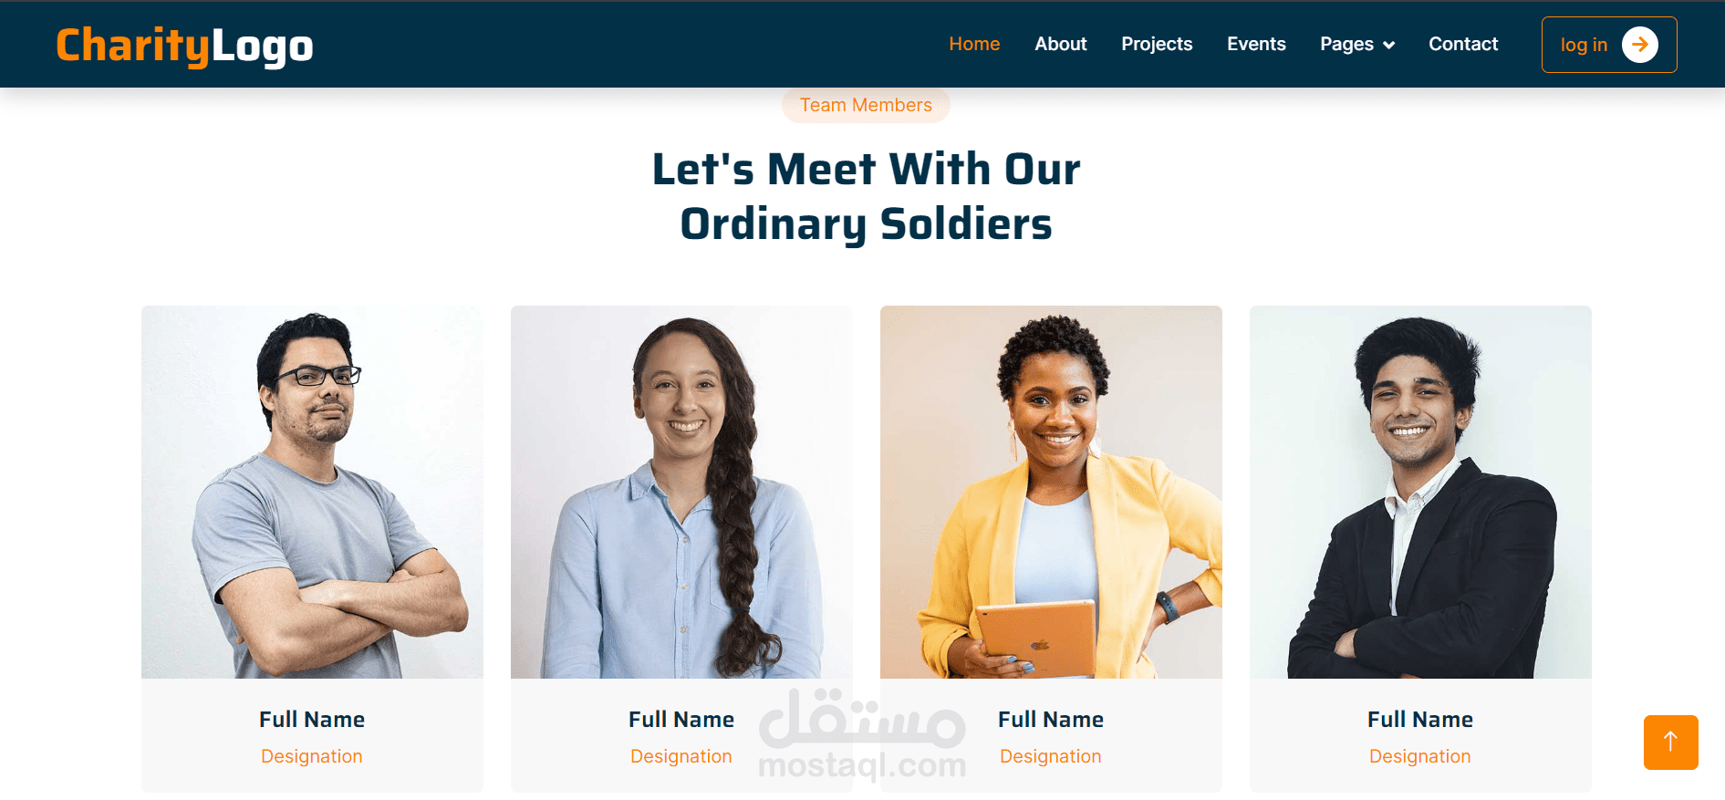1725x800 pixels.
Task: Click the orange arrow circle beside log in
Action: 1639,45
